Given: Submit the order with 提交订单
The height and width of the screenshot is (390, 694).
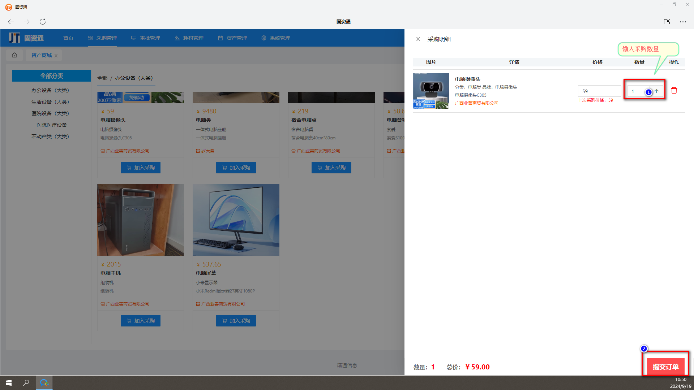Looking at the screenshot, I should (x=665, y=367).
